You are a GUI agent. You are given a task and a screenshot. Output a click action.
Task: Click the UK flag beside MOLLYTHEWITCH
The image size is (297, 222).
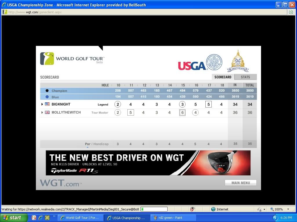coord(47,112)
